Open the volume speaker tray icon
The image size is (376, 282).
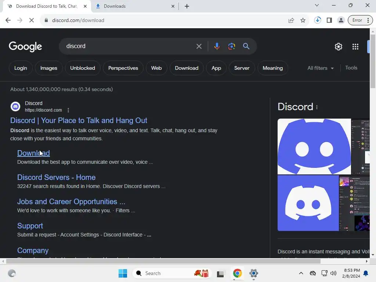pyautogui.click(x=333, y=273)
